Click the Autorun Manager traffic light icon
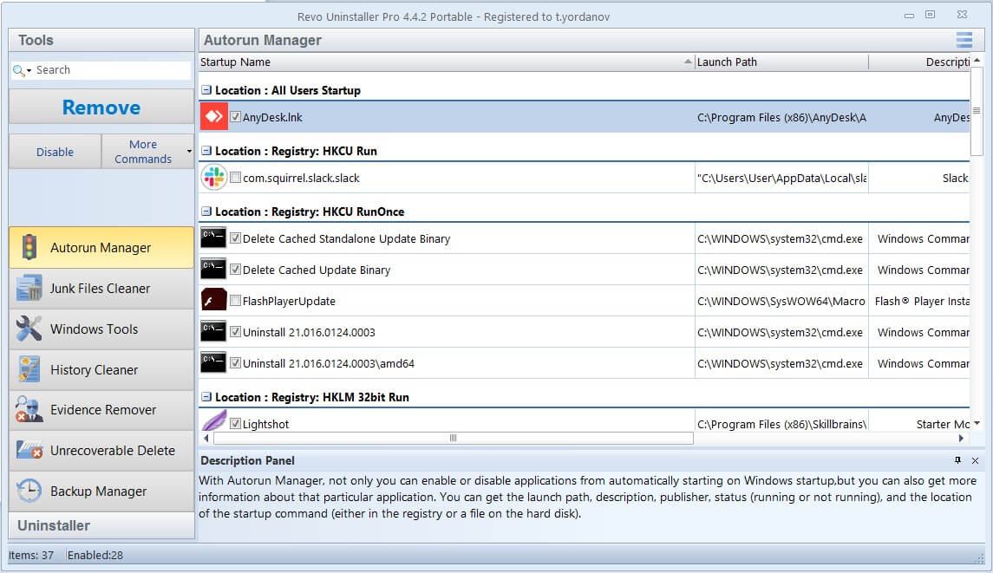The image size is (993, 573). (29, 247)
